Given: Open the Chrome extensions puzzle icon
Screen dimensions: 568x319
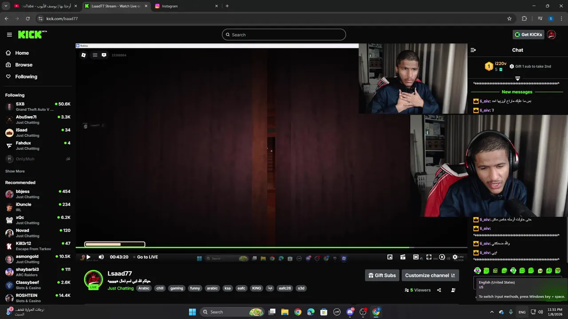Looking at the screenshot, I should 525,19.
